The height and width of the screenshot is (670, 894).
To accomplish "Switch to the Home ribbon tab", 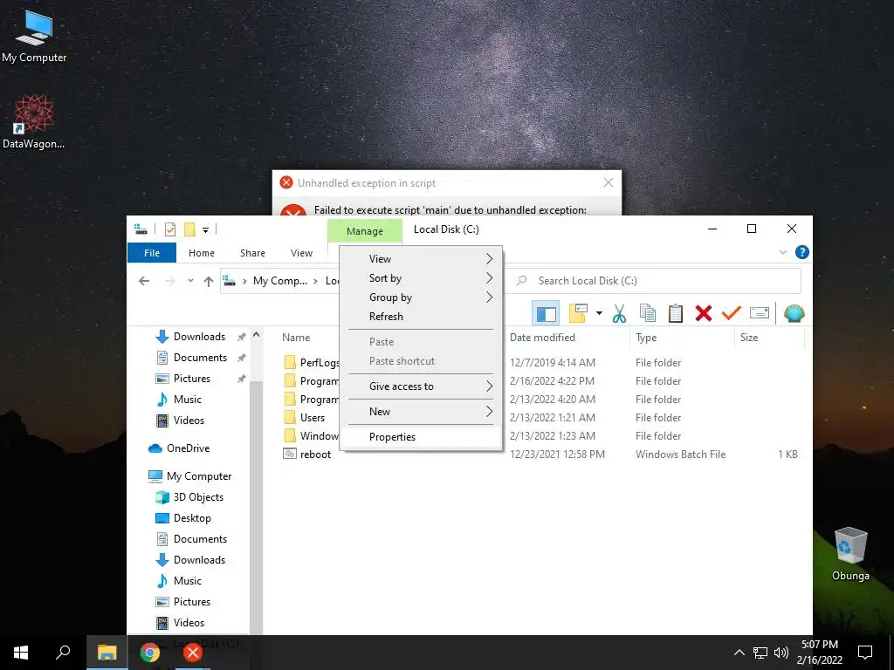I will 202,253.
